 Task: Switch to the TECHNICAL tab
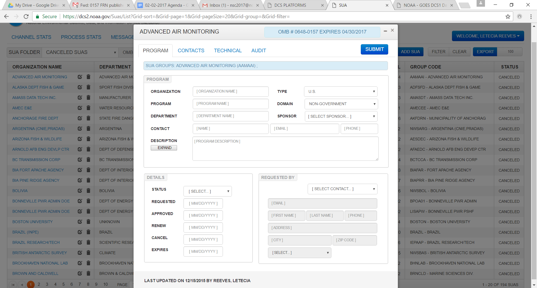click(228, 51)
